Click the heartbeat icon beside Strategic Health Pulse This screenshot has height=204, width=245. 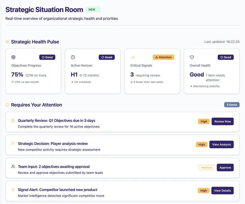[7, 42]
